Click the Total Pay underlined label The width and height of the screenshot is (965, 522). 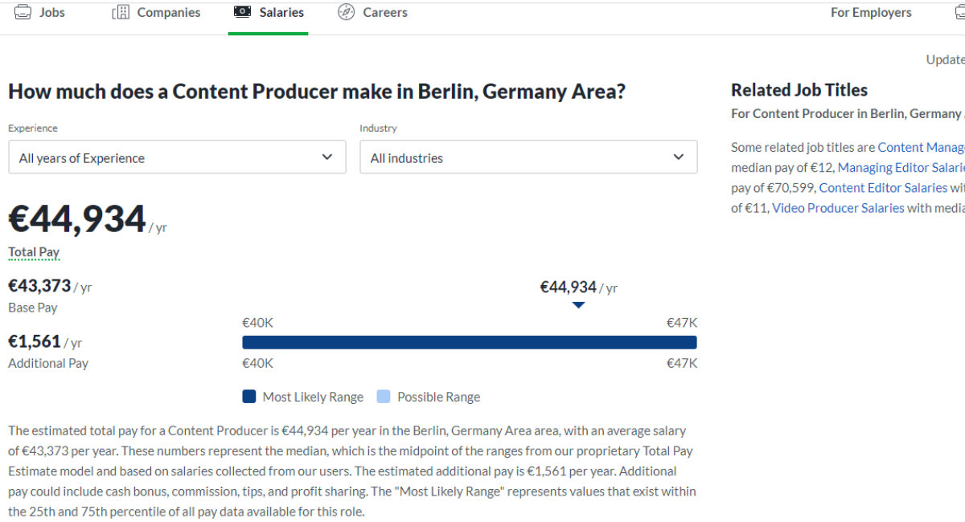click(34, 252)
